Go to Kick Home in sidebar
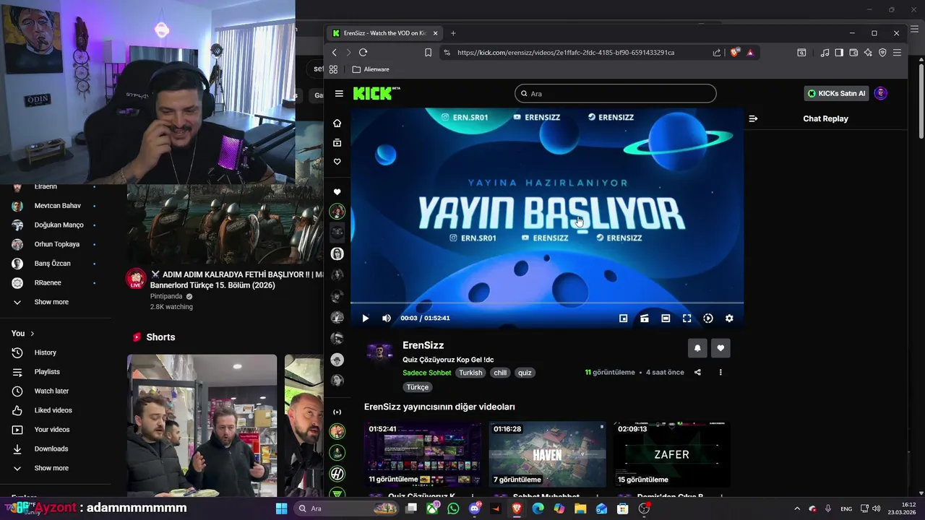The width and height of the screenshot is (925, 520). coord(337,123)
